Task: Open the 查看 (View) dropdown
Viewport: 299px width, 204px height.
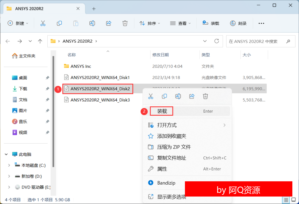Action: point(180,23)
